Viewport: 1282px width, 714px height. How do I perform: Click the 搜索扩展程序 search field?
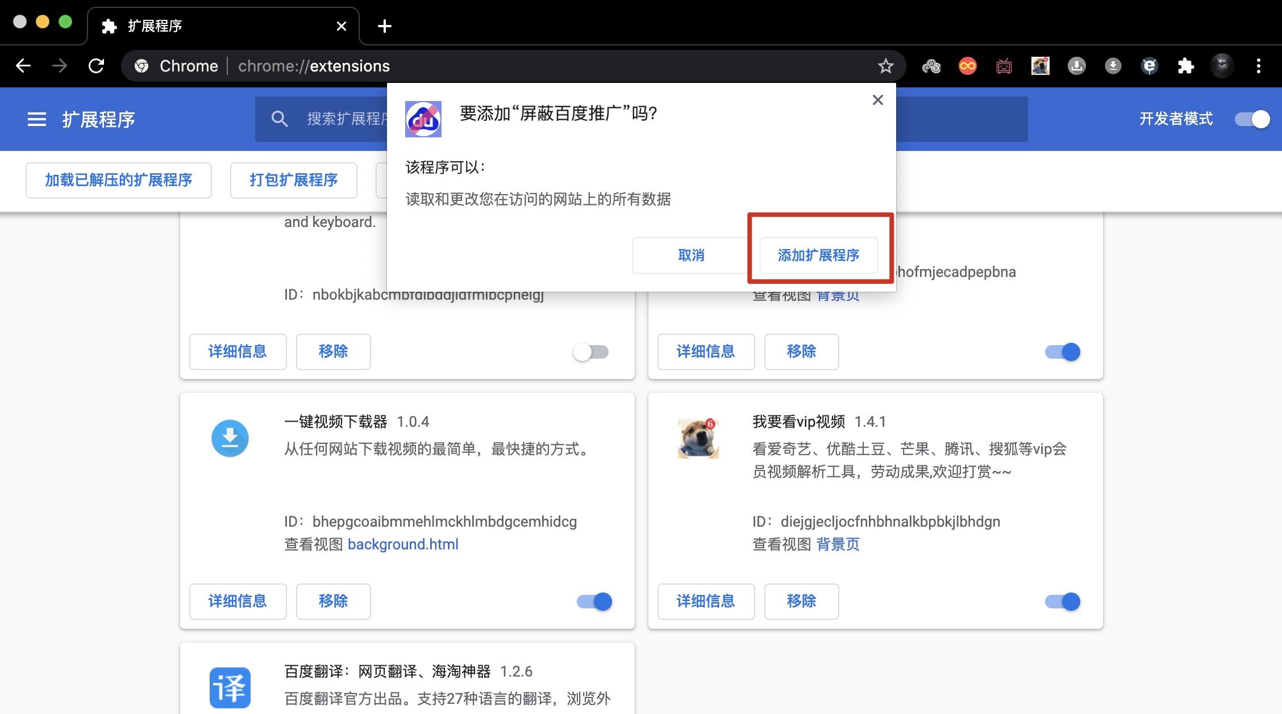click(641, 119)
